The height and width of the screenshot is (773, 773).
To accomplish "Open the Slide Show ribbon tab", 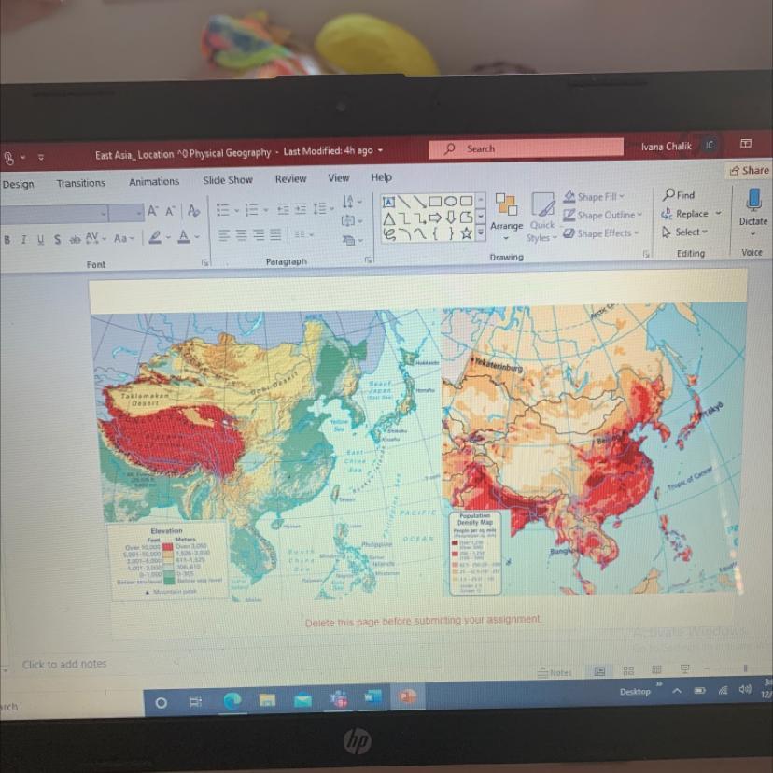I will (227, 180).
